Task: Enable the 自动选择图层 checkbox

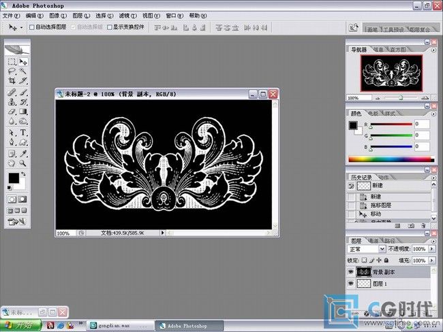Action: [x=32, y=28]
